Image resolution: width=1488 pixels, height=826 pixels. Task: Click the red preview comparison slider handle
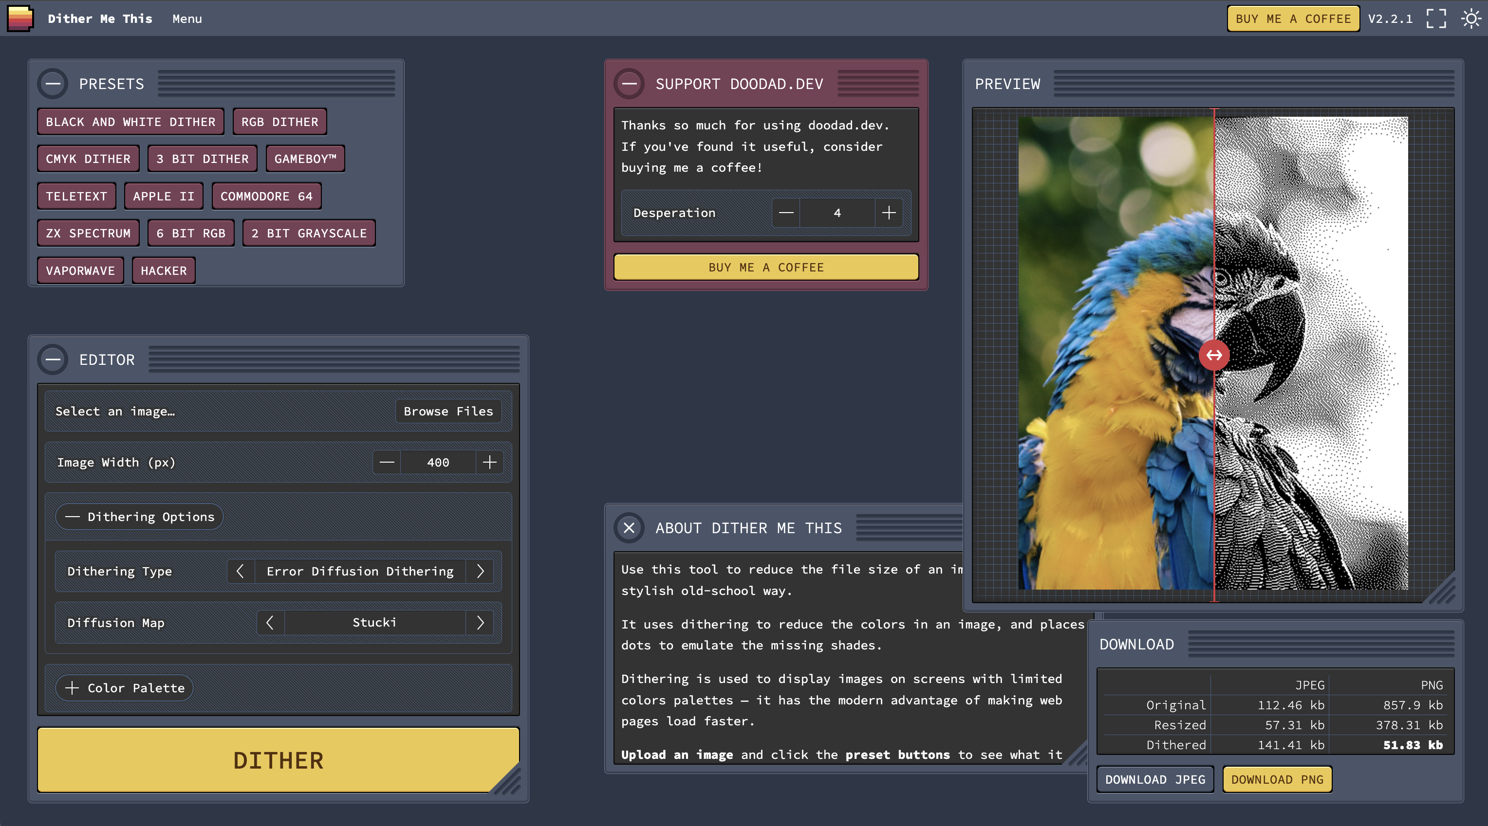click(1214, 355)
